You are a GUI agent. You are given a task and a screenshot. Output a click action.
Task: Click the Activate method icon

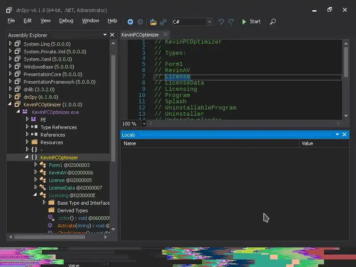tap(50, 225)
